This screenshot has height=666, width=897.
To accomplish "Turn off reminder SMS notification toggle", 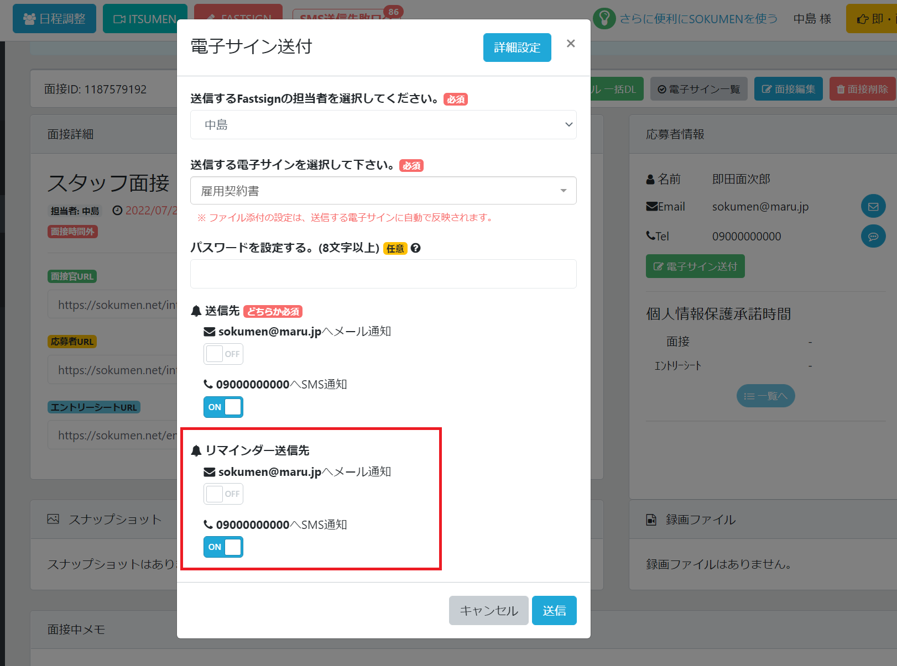I will (x=223, y=547).
